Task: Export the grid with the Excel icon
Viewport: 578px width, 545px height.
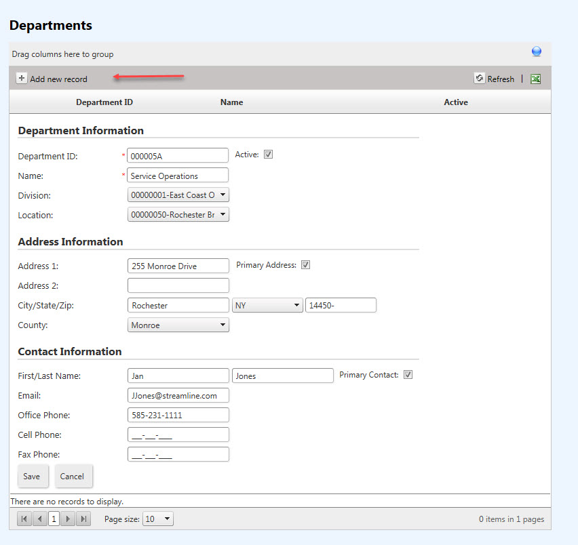Action: click(x=536, y=79)
